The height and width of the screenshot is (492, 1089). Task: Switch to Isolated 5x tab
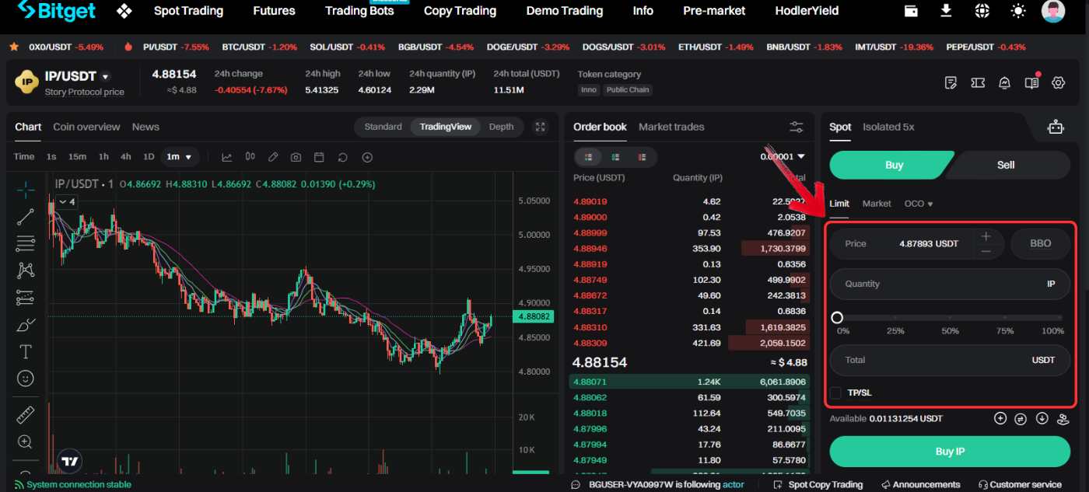coord(888,127)
